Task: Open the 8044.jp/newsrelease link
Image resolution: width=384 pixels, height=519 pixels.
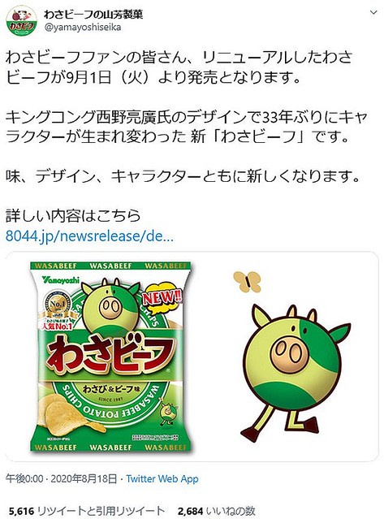Action: (89, 236)
